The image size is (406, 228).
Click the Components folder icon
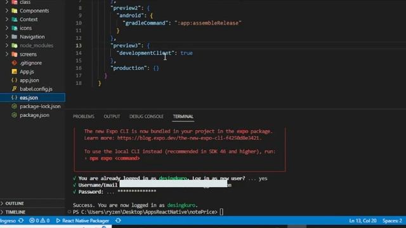click(15, 11)
